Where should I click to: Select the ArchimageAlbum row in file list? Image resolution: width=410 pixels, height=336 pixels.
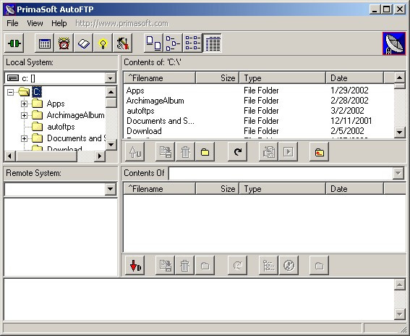(x=259, y=101)
